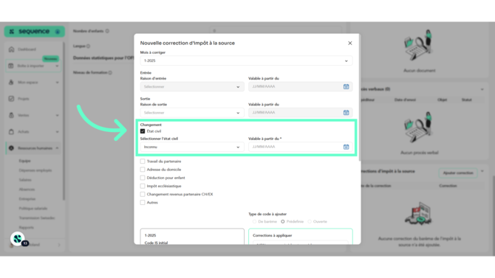This screenshot has height=278, width=495.
Task: Expand the user profile chevron at sidebar bottom
Action: (x=59, y=245)
